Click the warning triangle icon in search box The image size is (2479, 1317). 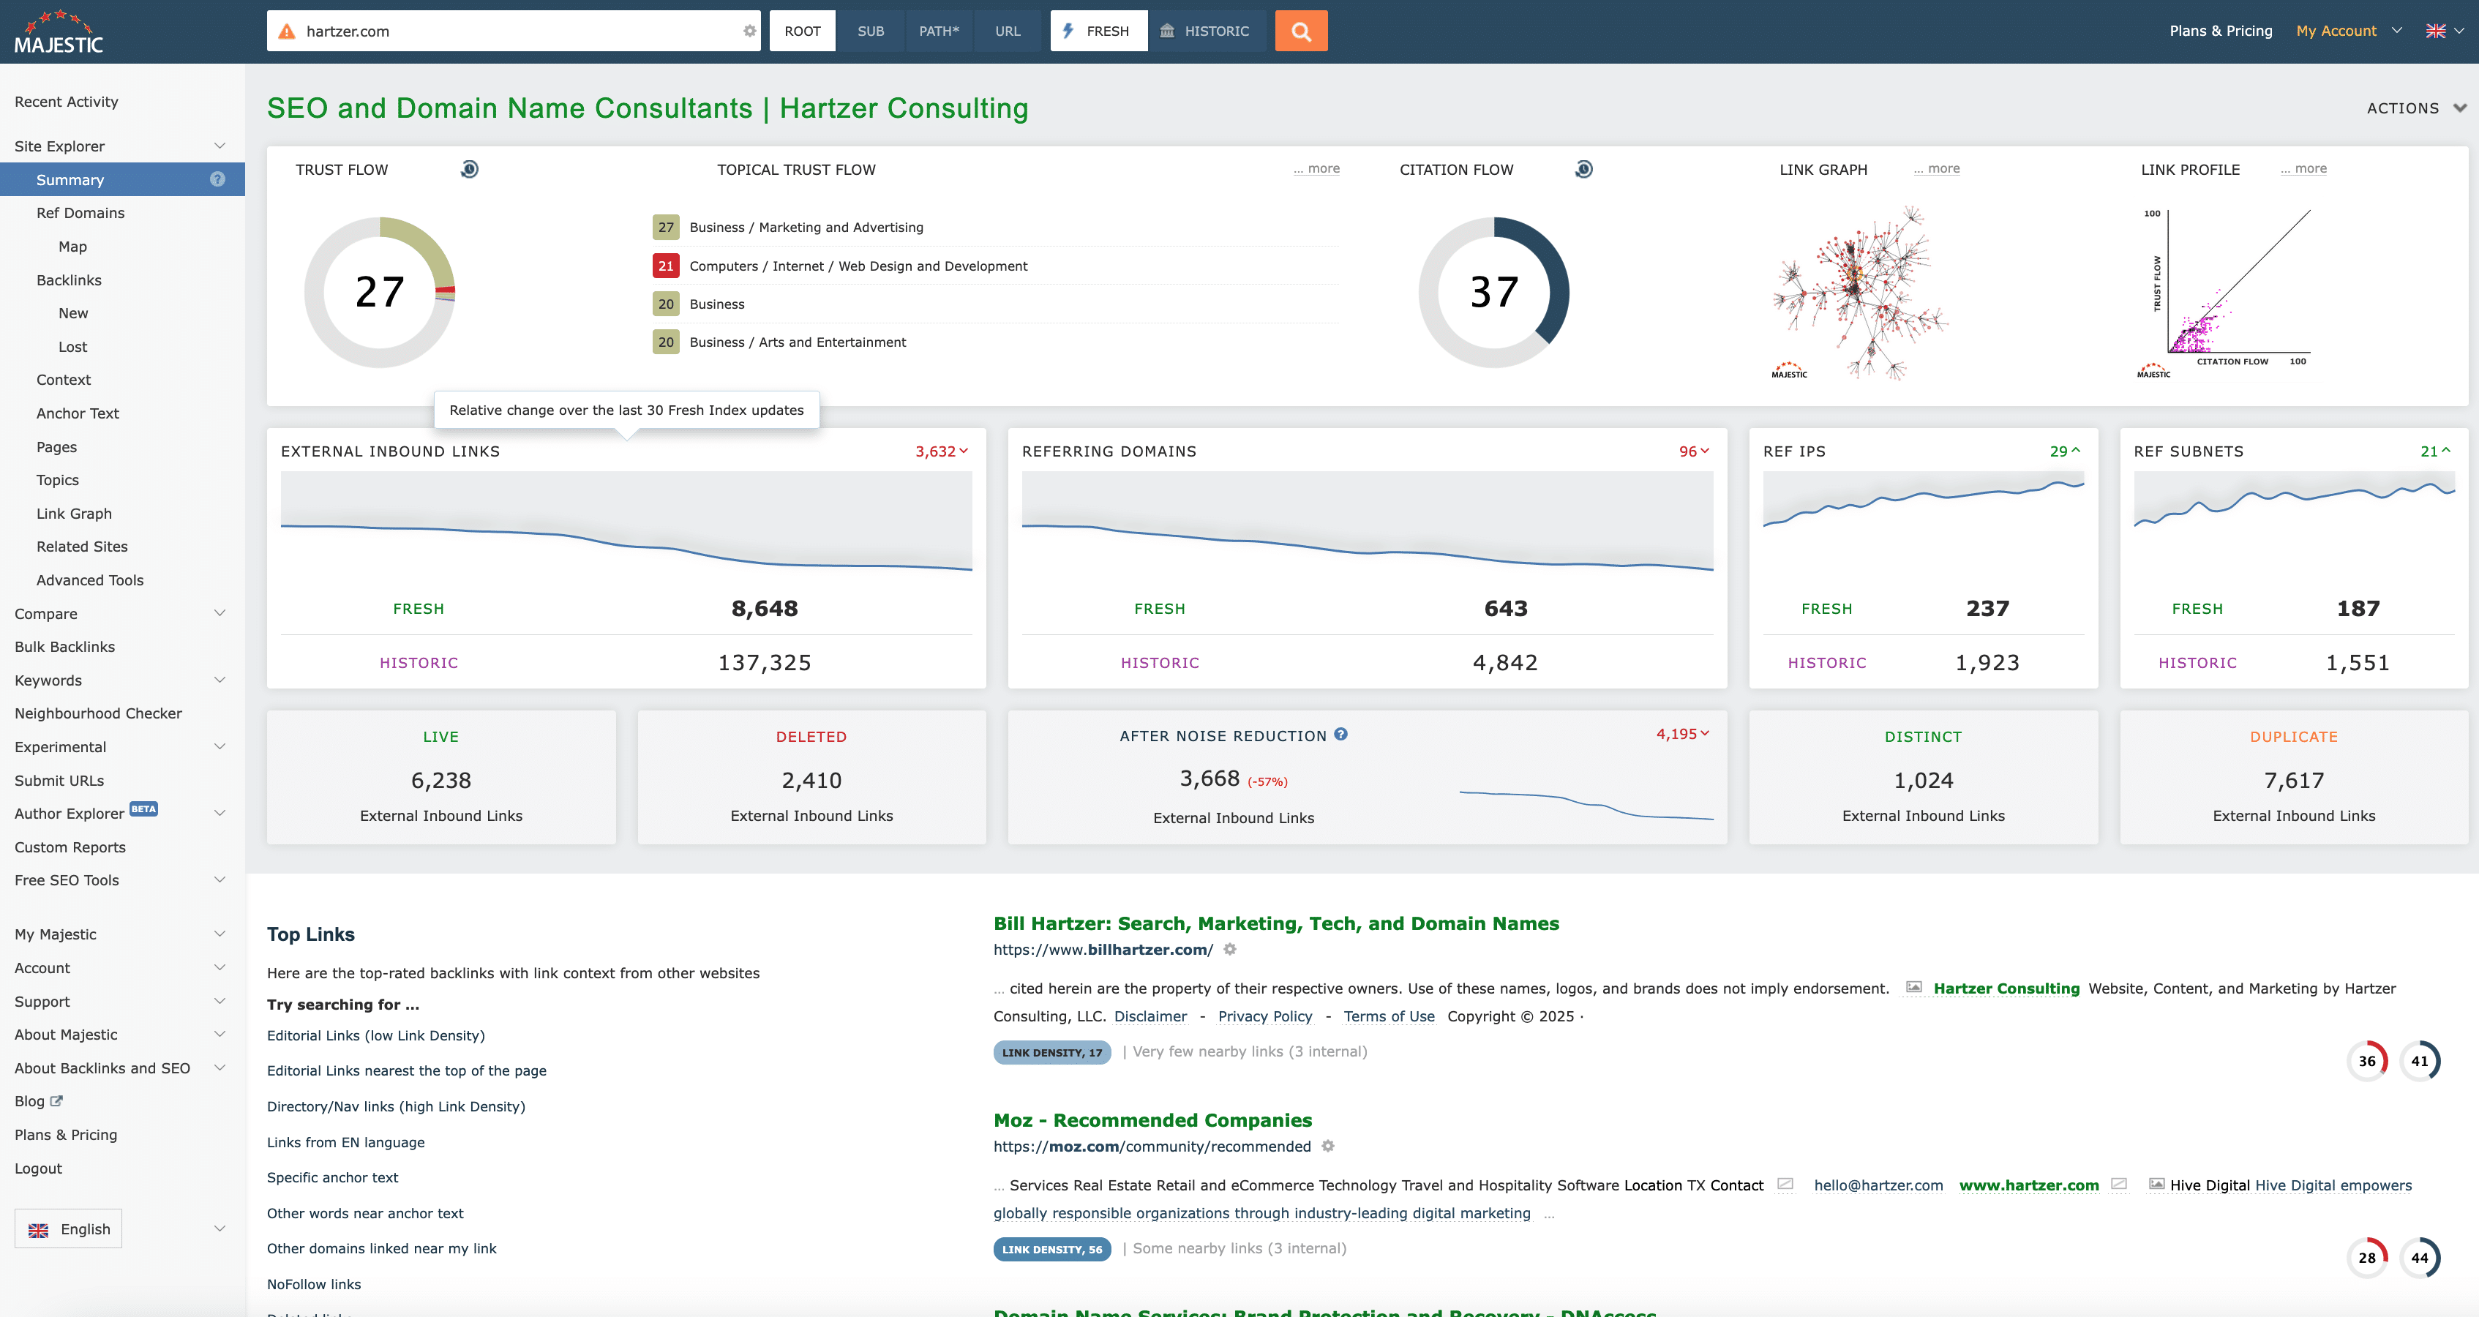[286, 31]
